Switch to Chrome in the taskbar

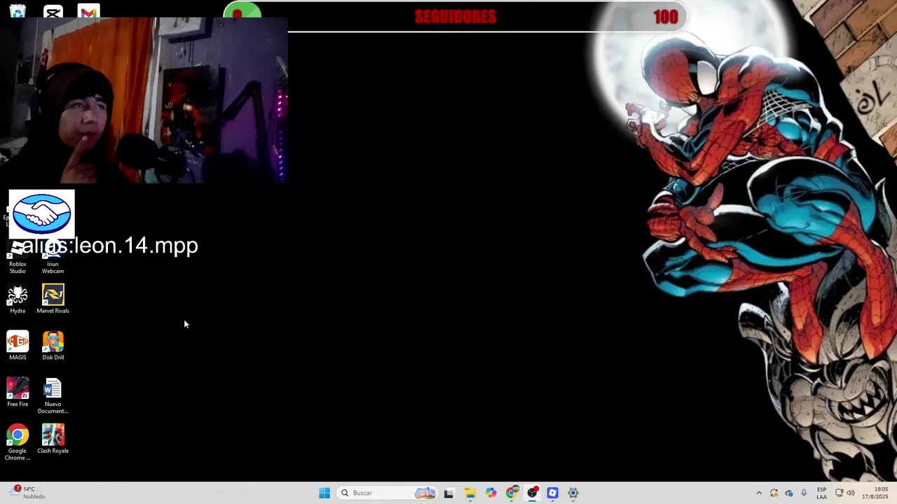pyautogui.click(x=512, y=493)
